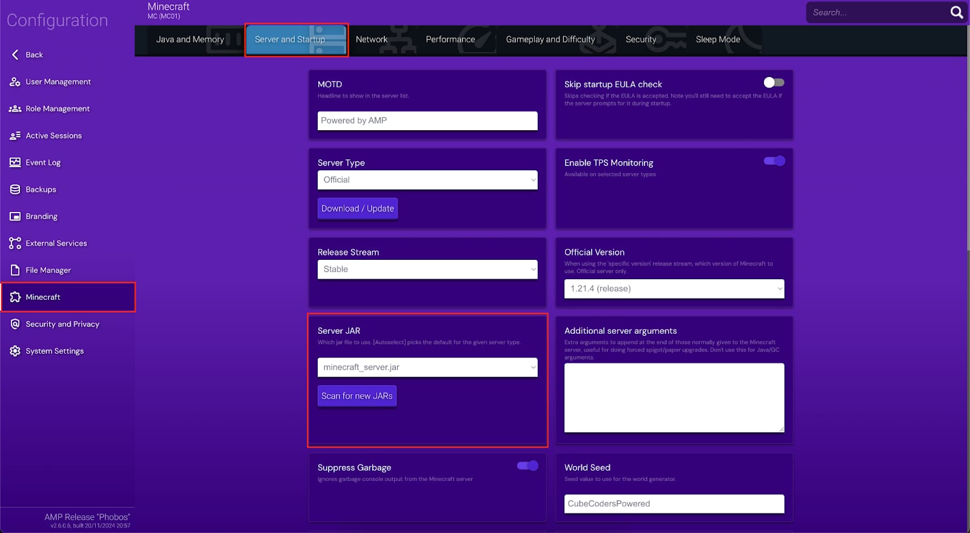This screenshot has height=533, width=970.
Task: Click the Backups database icon
Action: tap(15, 190)
